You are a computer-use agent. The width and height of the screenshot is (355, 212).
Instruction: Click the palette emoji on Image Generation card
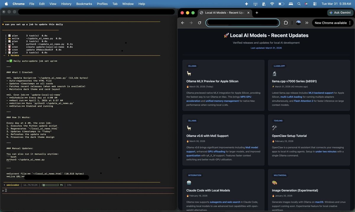click(x=274, y=182)
